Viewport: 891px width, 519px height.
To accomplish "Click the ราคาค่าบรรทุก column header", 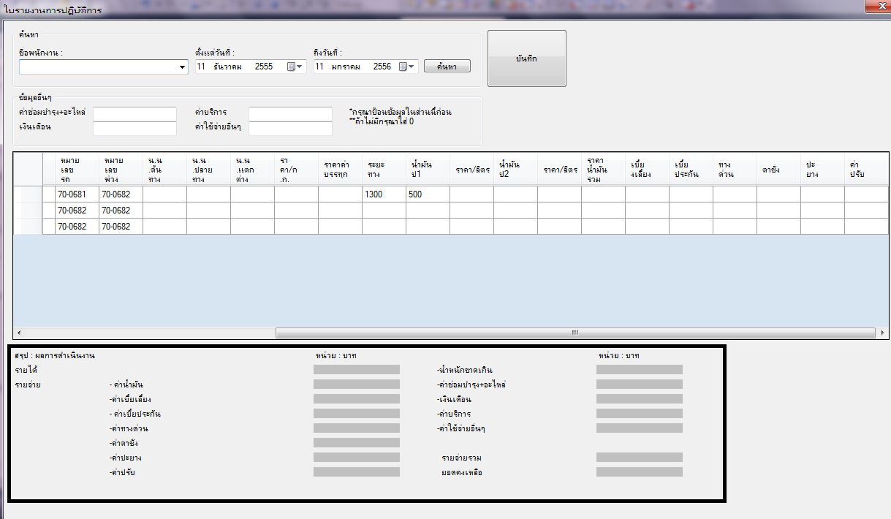I will click(x=340, y=169).
